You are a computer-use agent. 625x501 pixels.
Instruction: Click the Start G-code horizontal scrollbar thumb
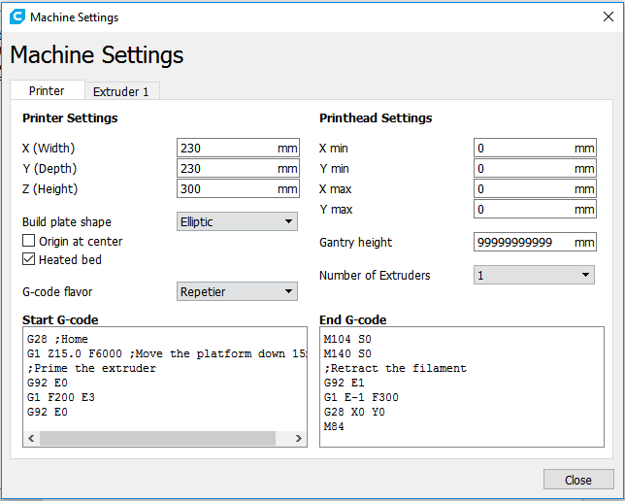pyautogui.click(x=157, y=439)
